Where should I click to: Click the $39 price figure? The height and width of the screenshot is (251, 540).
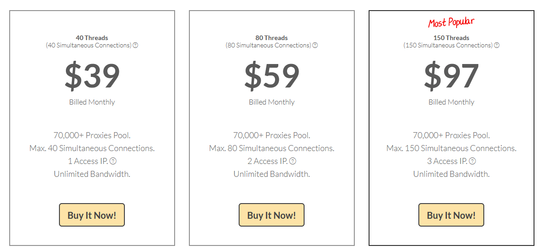tap(92, 76)
